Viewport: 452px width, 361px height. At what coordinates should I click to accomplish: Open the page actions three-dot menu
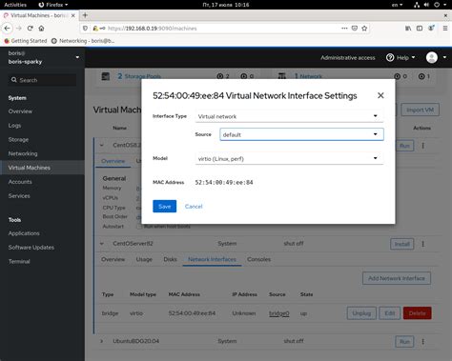tap(344, 29)
